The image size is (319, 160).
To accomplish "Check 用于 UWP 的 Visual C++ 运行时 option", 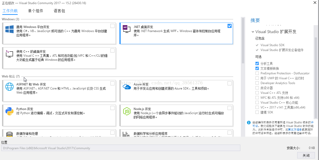I will (257, 78).
